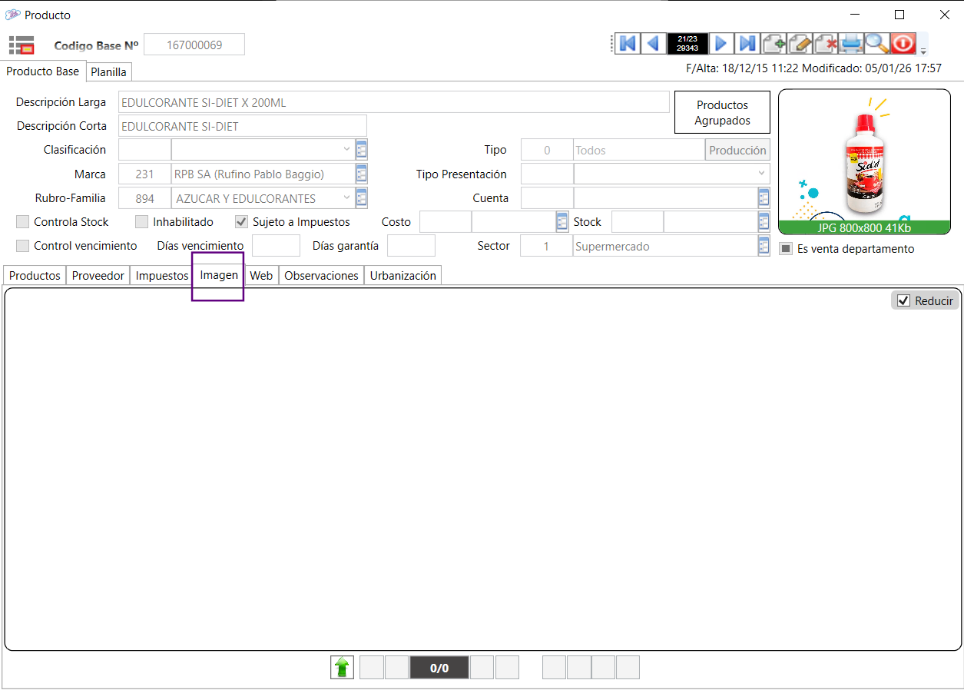Edit record with the pencil icon
Screen dimensions: 964x690
click(x=800, y=43)
